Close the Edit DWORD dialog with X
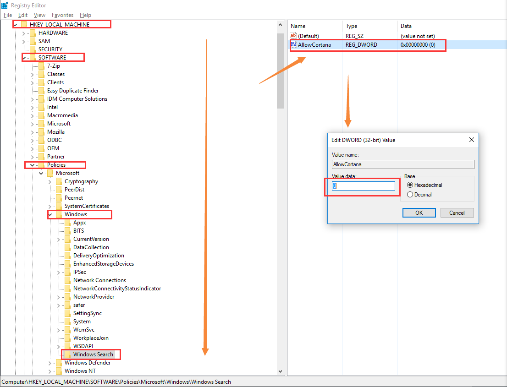The height and width of the screenshot is (387, 507). [471, 140]
